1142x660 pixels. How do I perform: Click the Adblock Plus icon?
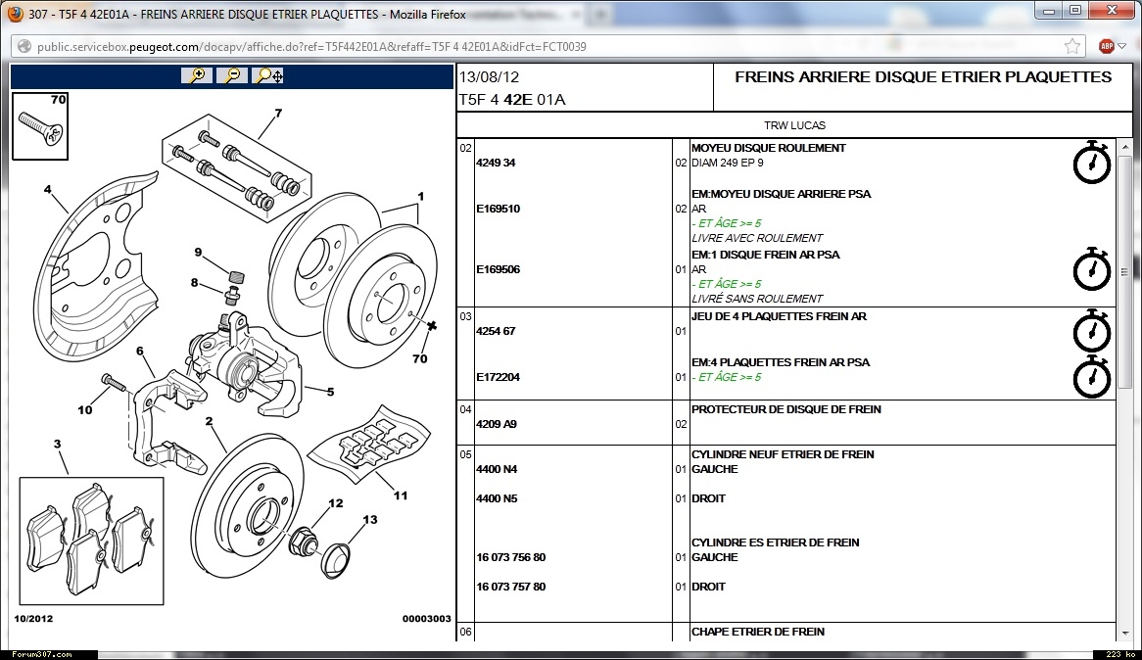coord(1107,46)
